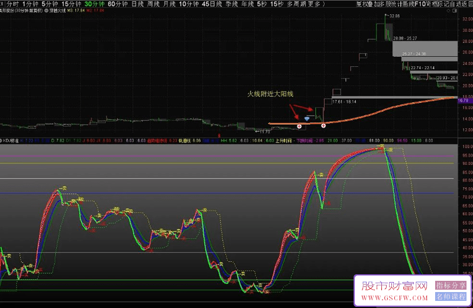Viewport: 473px width, 308px height.
Task: Open the 指标分享 link in the banner
Action: click(451, 286)
